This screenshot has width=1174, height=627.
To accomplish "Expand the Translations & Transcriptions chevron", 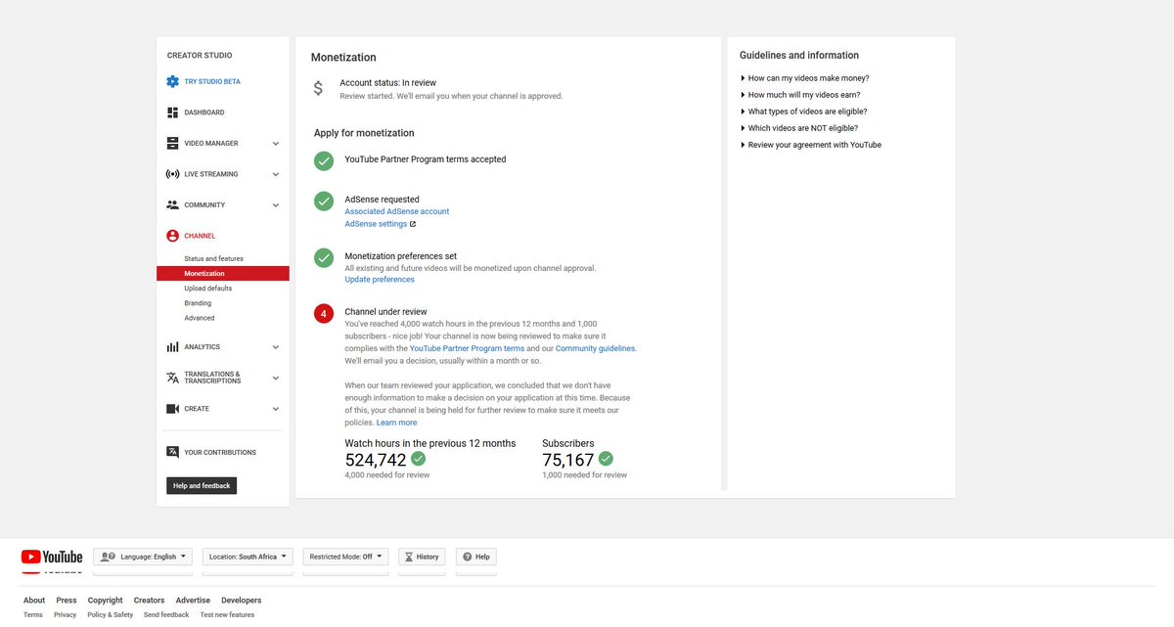I will (276, 378).
